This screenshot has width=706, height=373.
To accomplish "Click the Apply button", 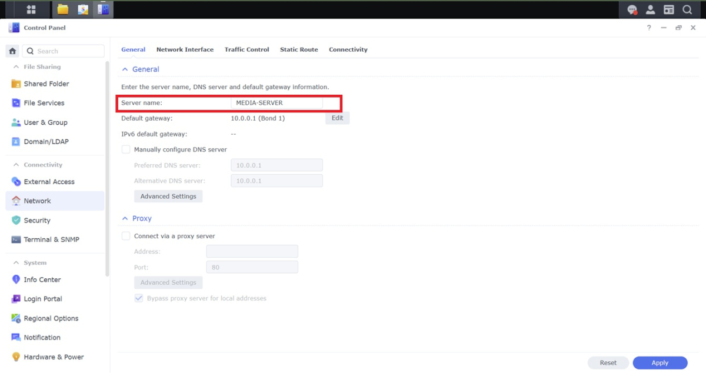I will point(660,363).
